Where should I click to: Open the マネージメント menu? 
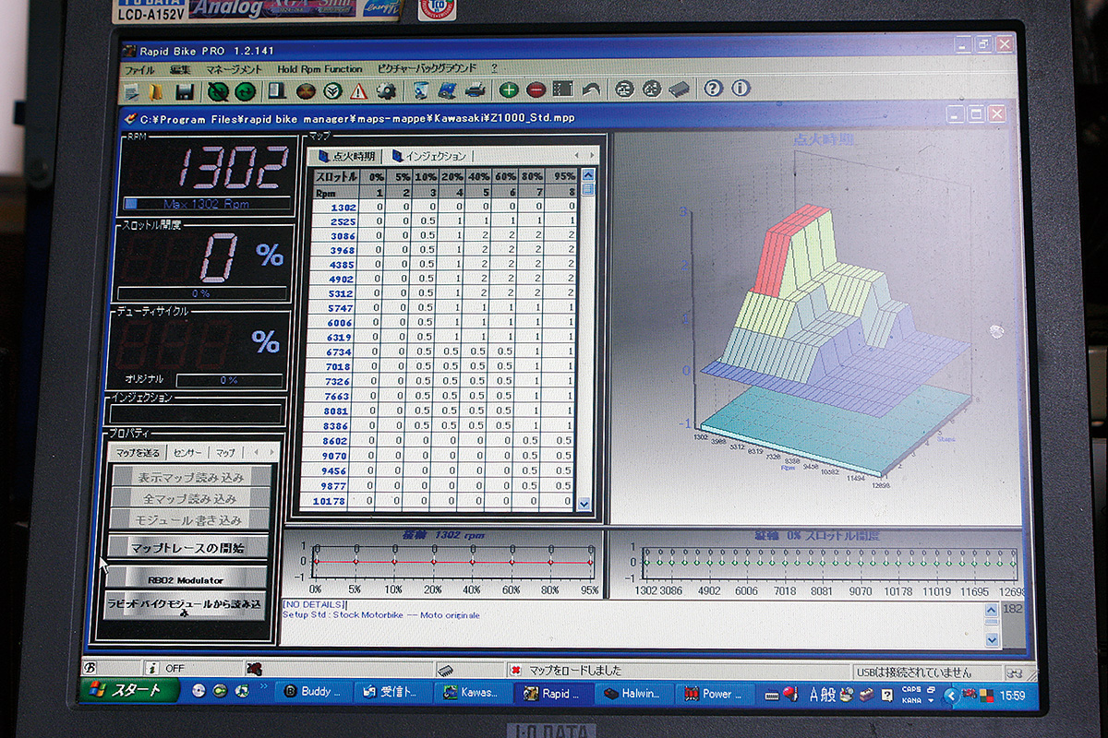234,69
